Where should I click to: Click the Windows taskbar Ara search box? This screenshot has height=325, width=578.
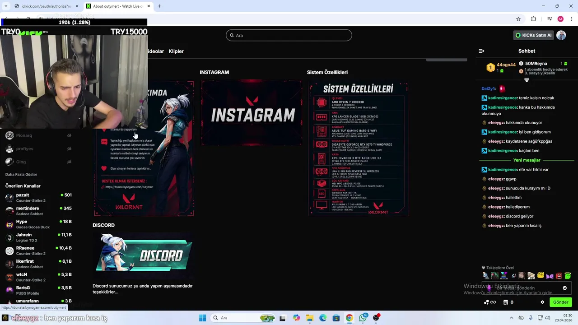click(x=243, y=318)
